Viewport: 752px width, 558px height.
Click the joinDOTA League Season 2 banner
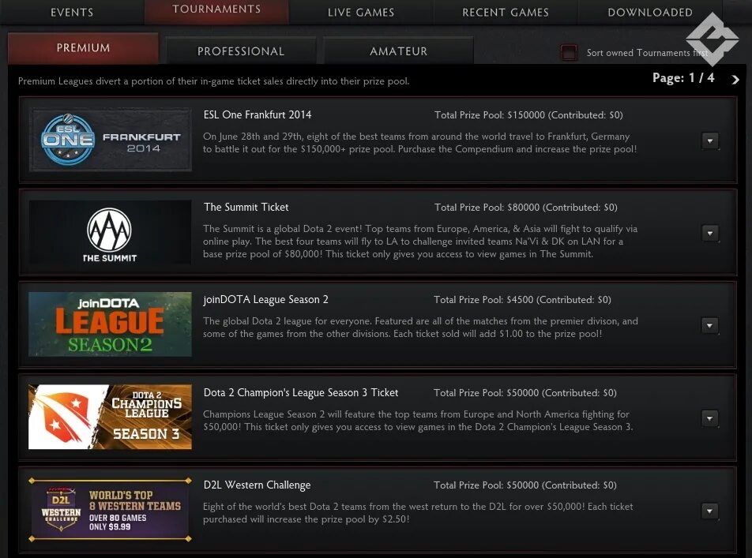pos(111,324)
